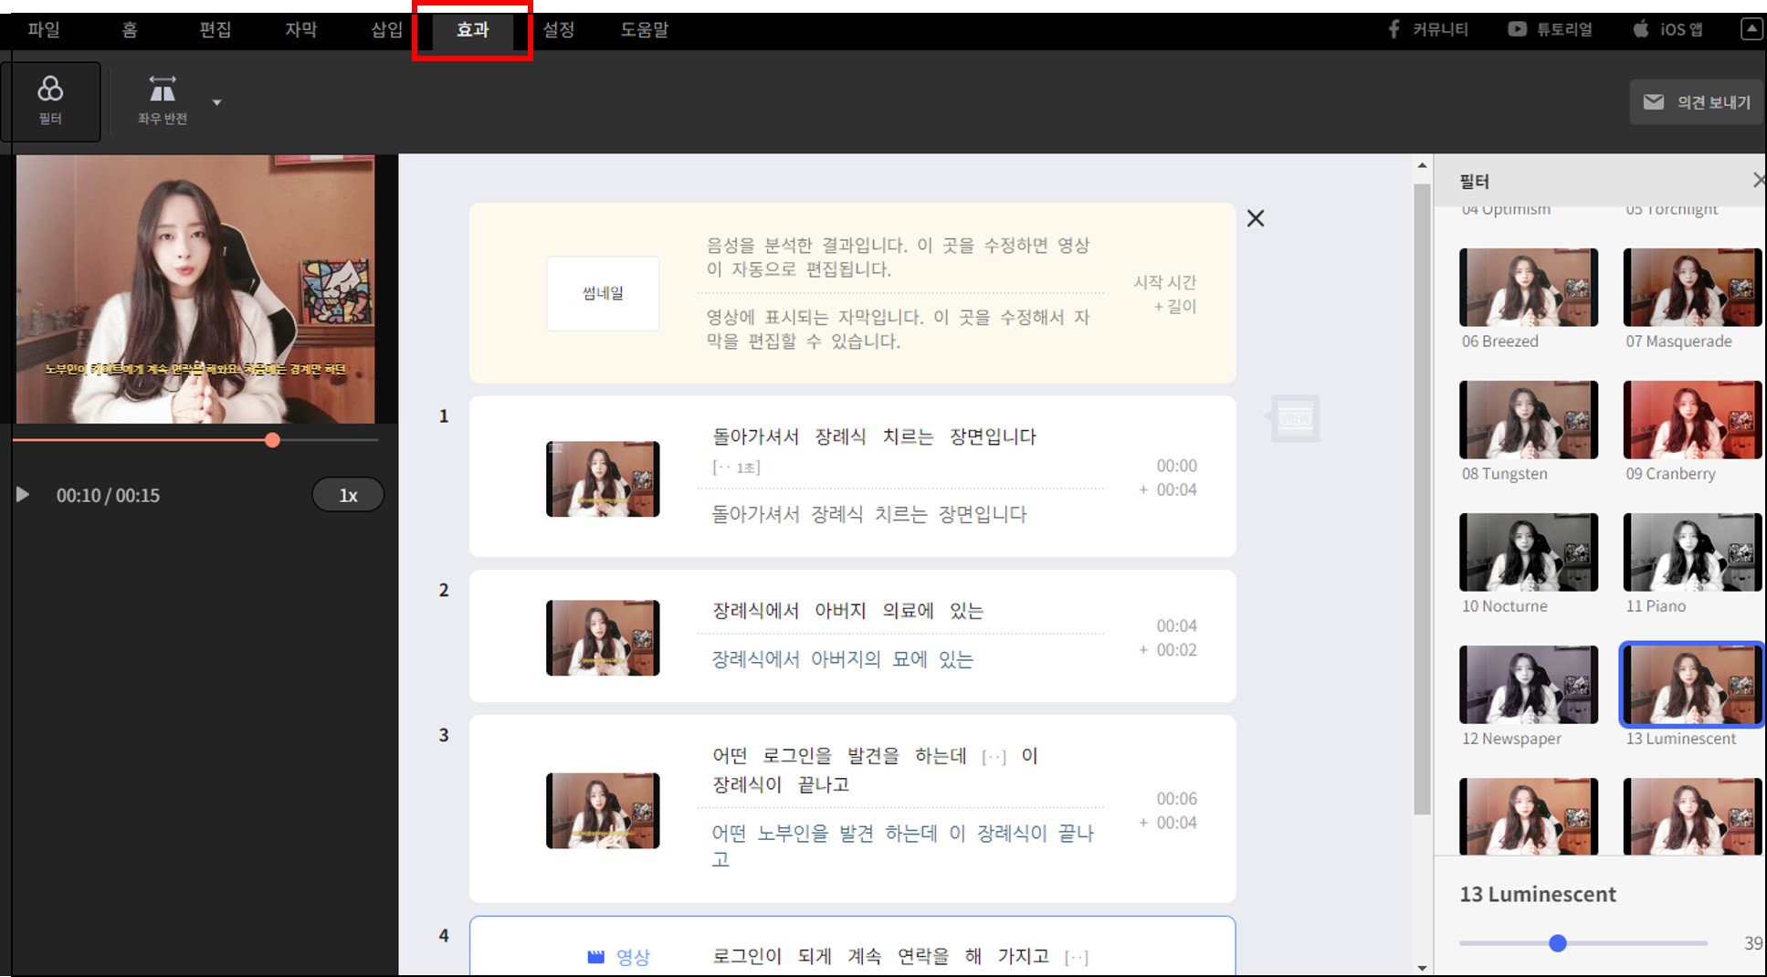Click the clip 1 video thumbnail
The height and width of the screenshot is (977, 1767).
click(603, 479)
